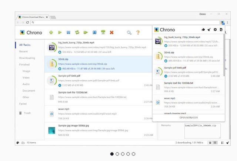Select the first carousel dot
Screen dimensions: 237x161
[x=112, y=154]
